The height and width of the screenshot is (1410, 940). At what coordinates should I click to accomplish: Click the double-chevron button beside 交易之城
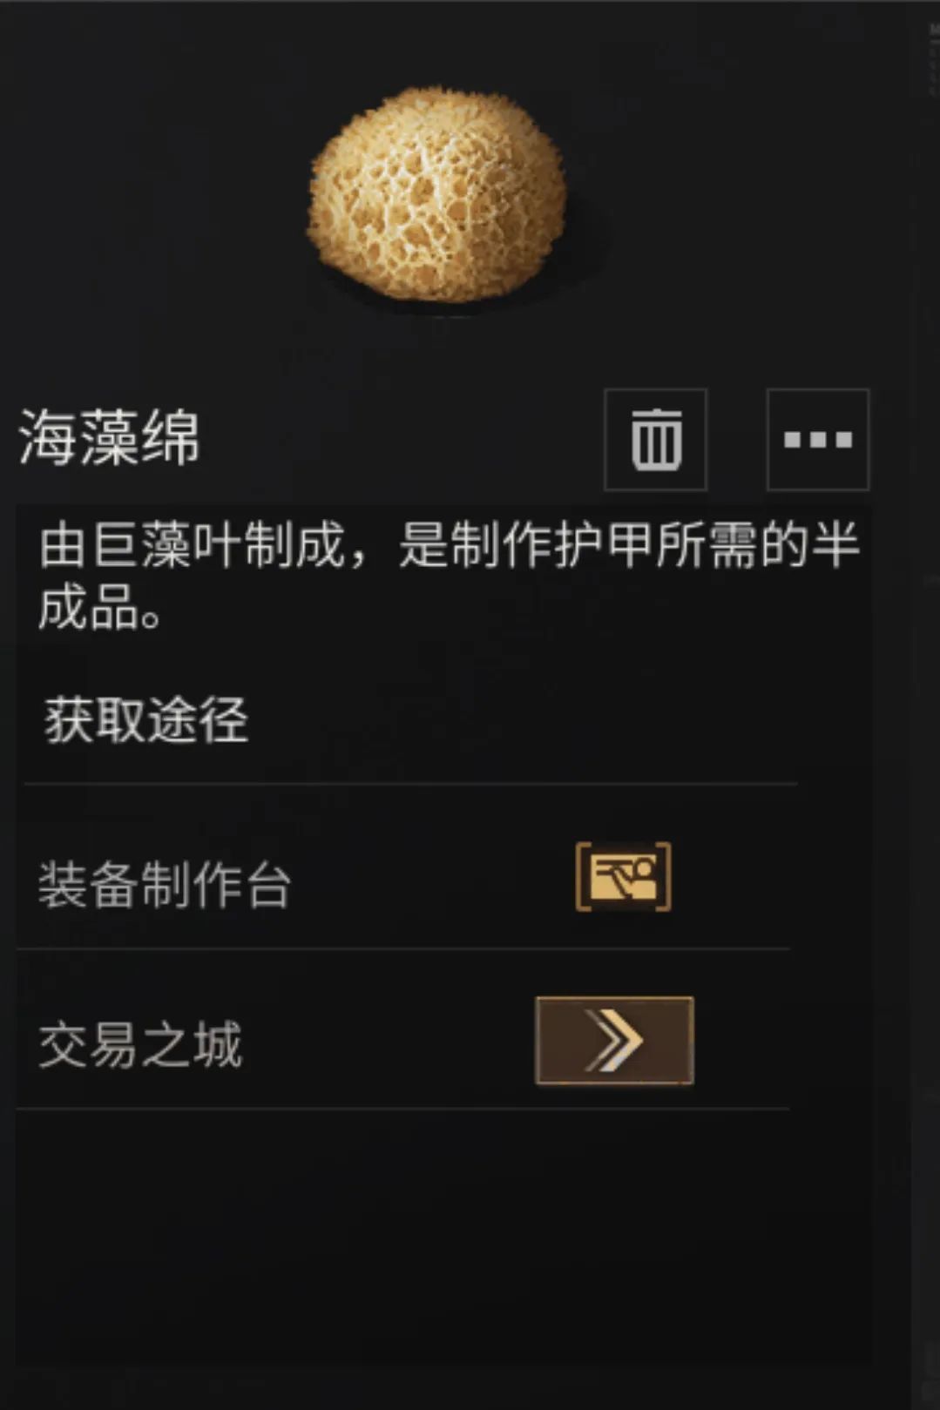[x=614, y=1041]
